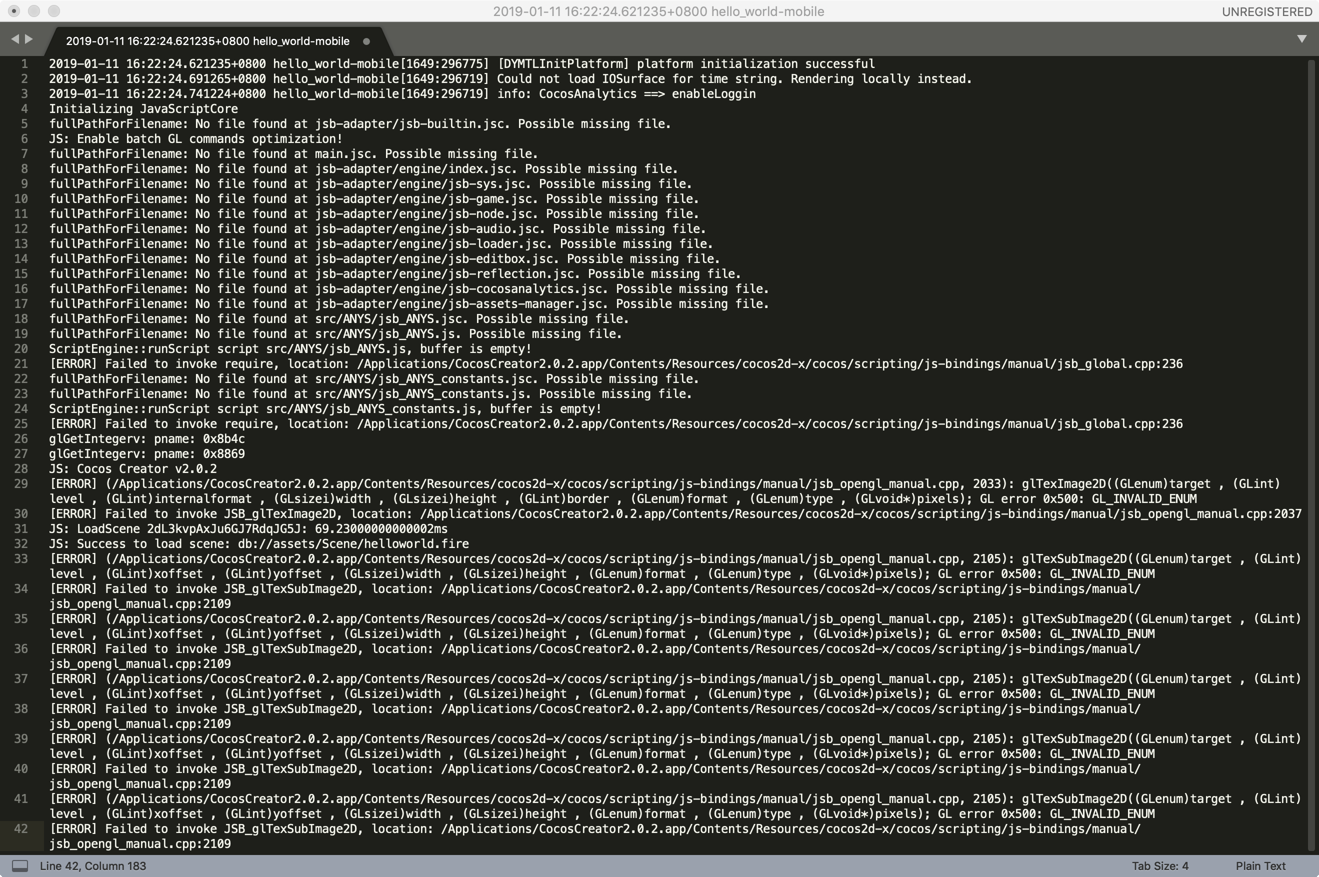The height and width of the screenshot is (877, 1319).
Task: Open the Plain Text syntax selector
Action: point(1260,866)
